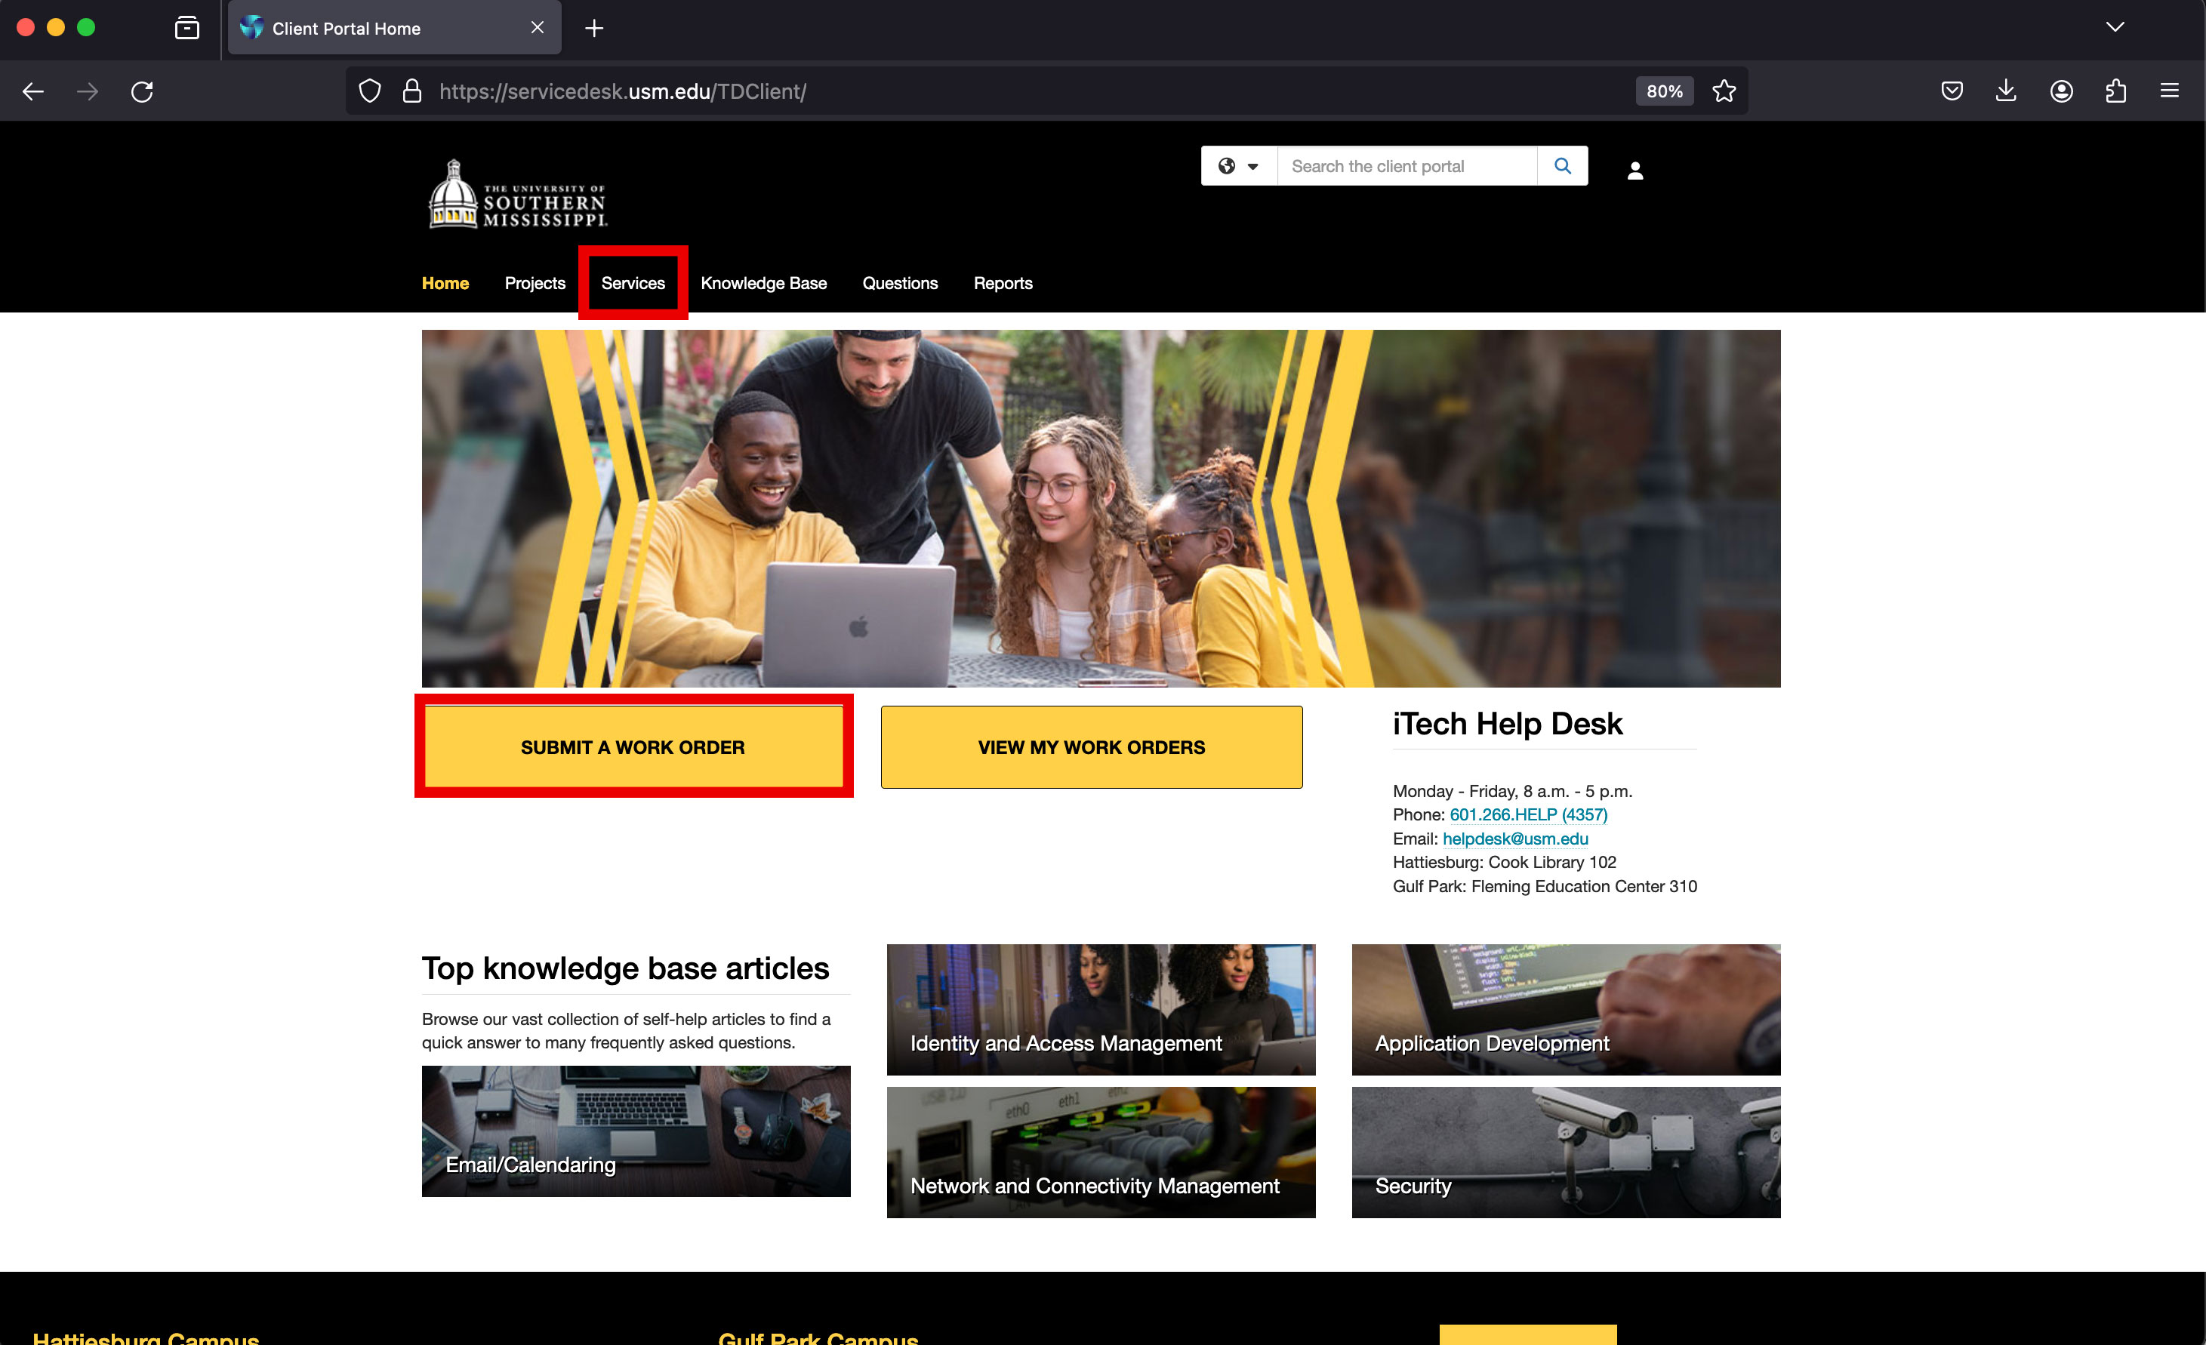
Task: Click the Submit a Work Order button
Action: point(632,746)
